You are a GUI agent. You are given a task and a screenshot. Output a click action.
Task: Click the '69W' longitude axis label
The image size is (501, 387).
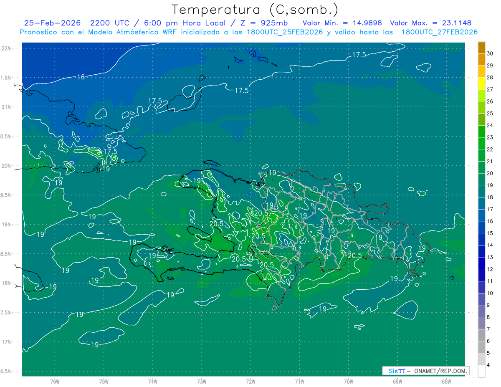(397, 381)
